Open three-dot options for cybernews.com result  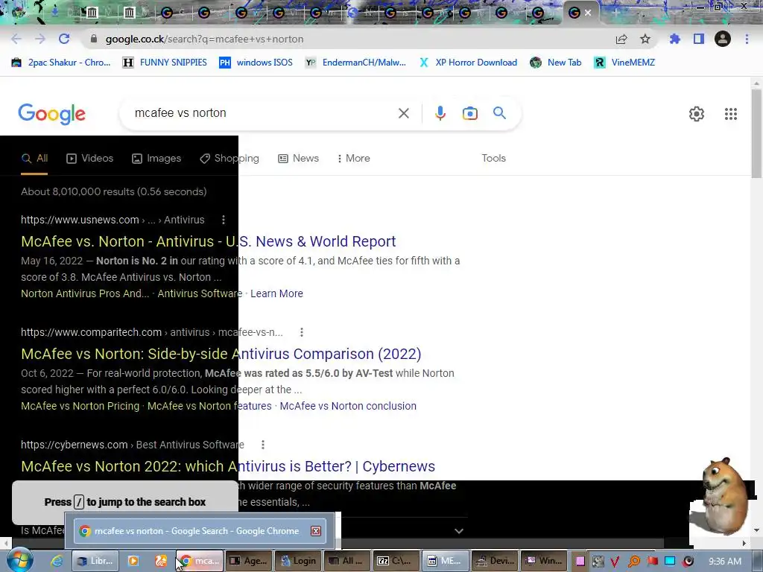(x=263, y=445)
